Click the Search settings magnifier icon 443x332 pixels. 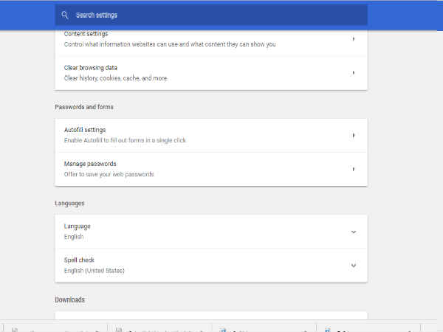pos(65,15)
